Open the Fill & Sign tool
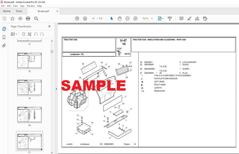Image resolution: width=239 pixels, height=154 pixels. (x=197, y=19)
